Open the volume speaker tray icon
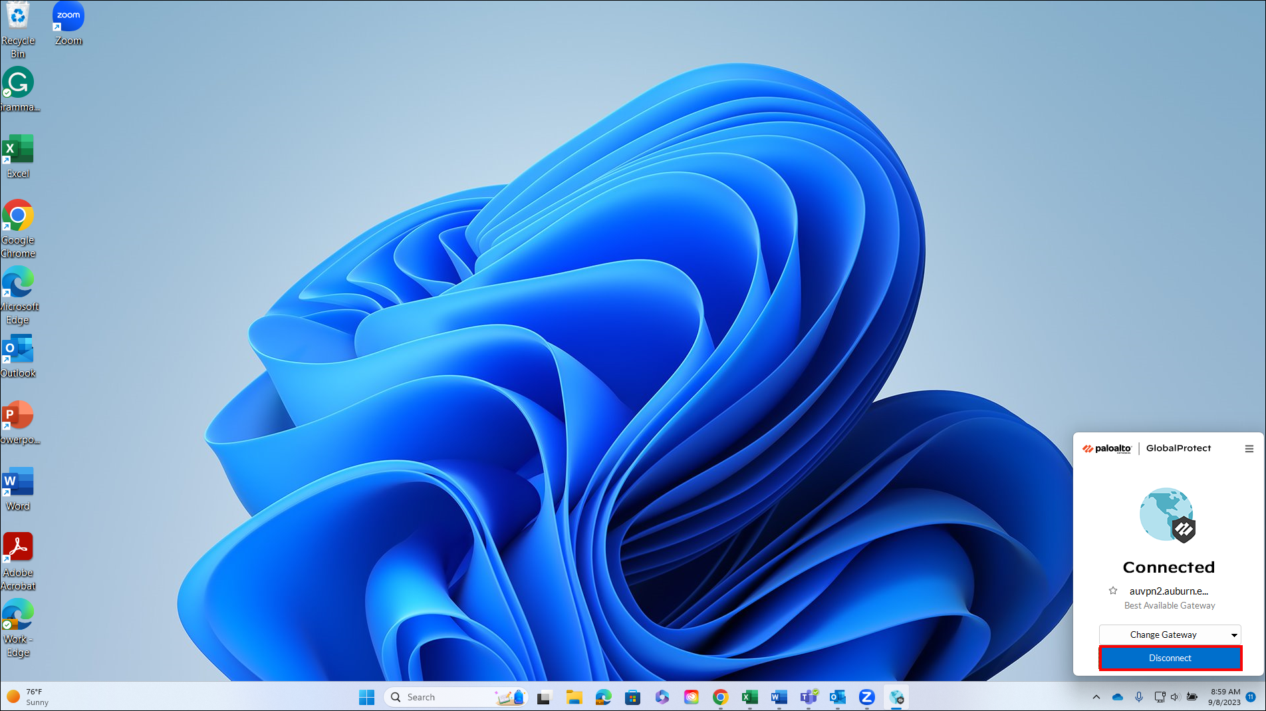Image resolution: width=1266 pixels, height=711 pixels. (x=1175, y=697)
